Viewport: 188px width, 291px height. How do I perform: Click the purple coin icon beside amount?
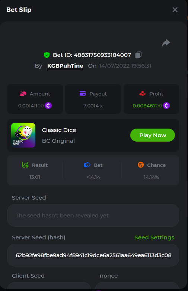tap(48, 106)
